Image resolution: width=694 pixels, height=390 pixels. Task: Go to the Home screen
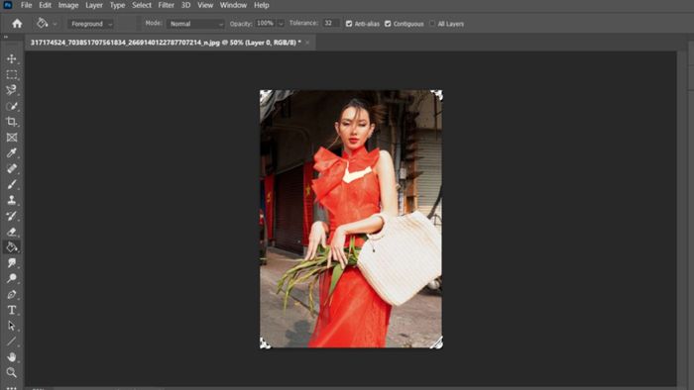pos(17,24)
